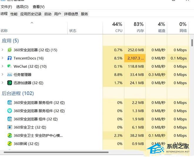The height and width of the screenshot is (157, 194).
Task: Switch to the 用户 tab
Action: click(58, 14)
